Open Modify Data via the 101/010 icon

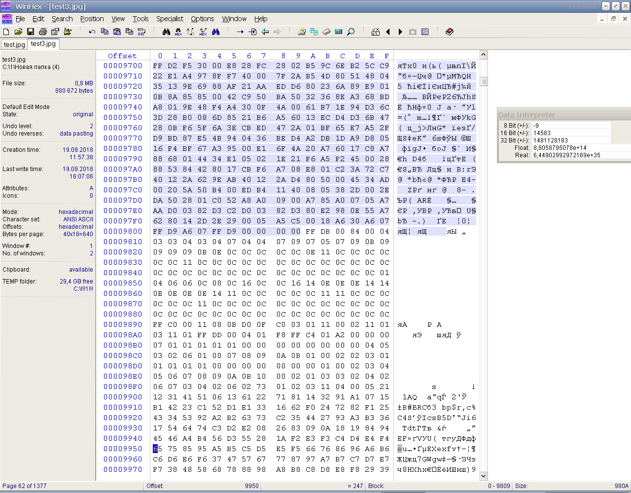(x=141, y=32)
